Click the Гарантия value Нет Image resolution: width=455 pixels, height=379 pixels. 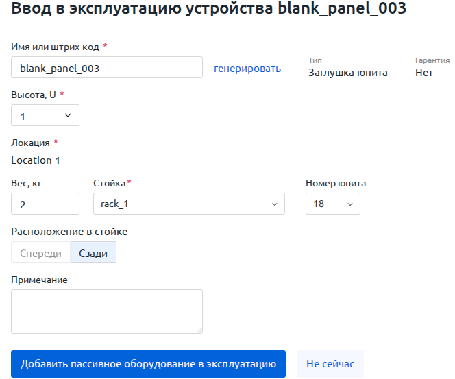(424, 73)
